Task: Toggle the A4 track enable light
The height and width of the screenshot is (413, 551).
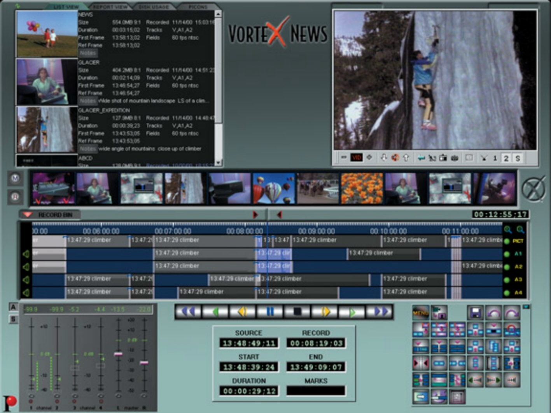Action: (x=507, y=293)
